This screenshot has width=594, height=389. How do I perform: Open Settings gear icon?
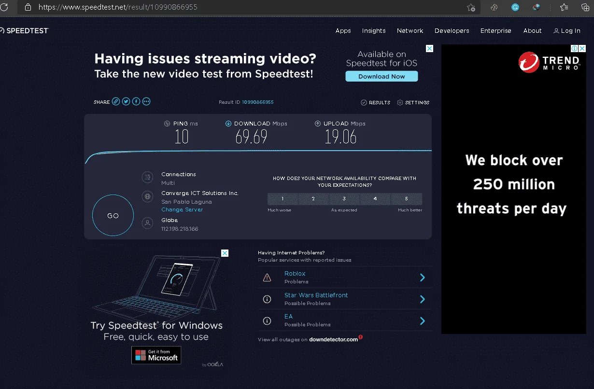pos(400,102)
